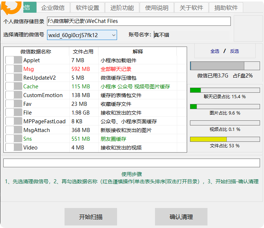Click the 138 MB size cell
The height and width of the screenshot is (228, 264).
coord(81,95)
